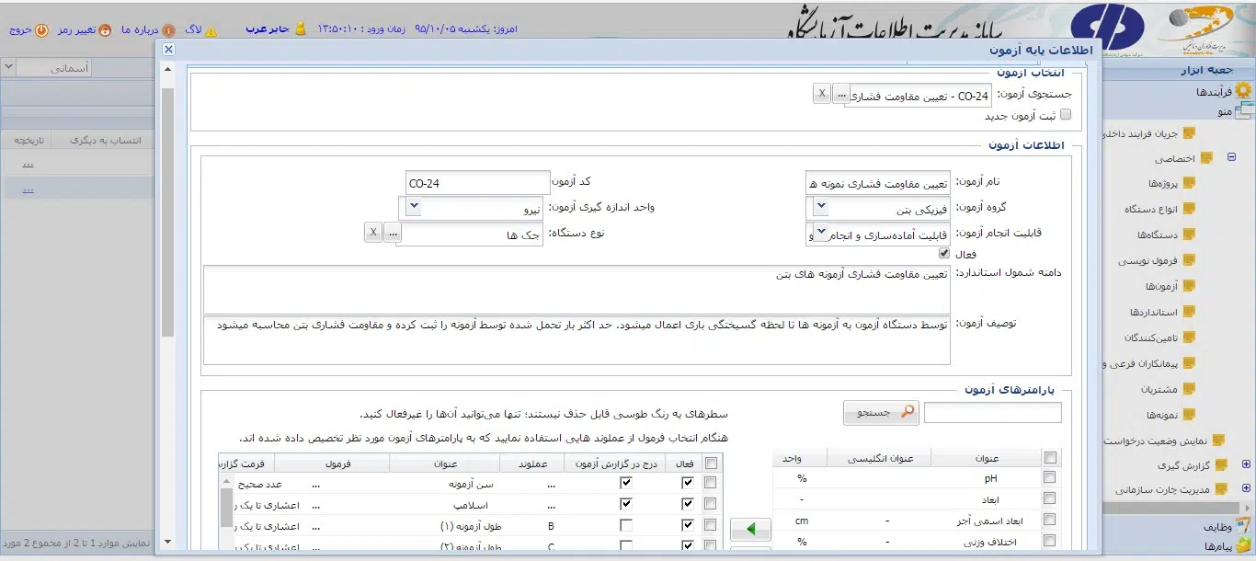Click the منو panel icon
Image resolution: width=1256 pixels, height=561 pixels.
coord(1243,111)
